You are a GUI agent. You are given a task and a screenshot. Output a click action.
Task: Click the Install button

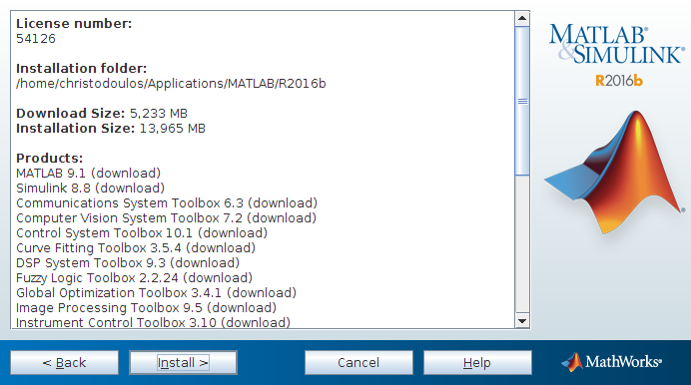tap(183, 363)
